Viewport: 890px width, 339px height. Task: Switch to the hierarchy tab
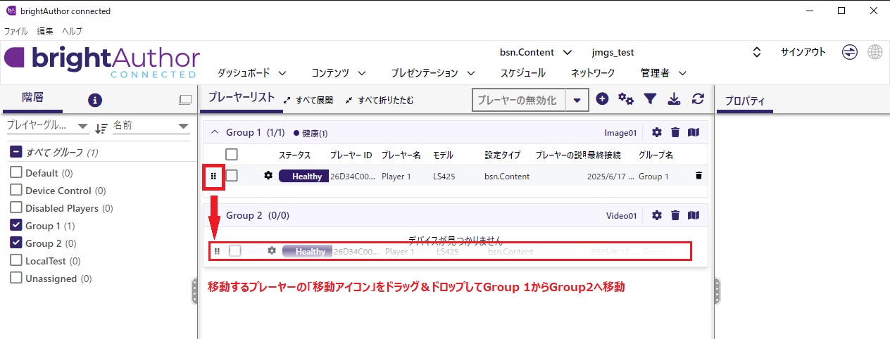click(x=32, y=98)
